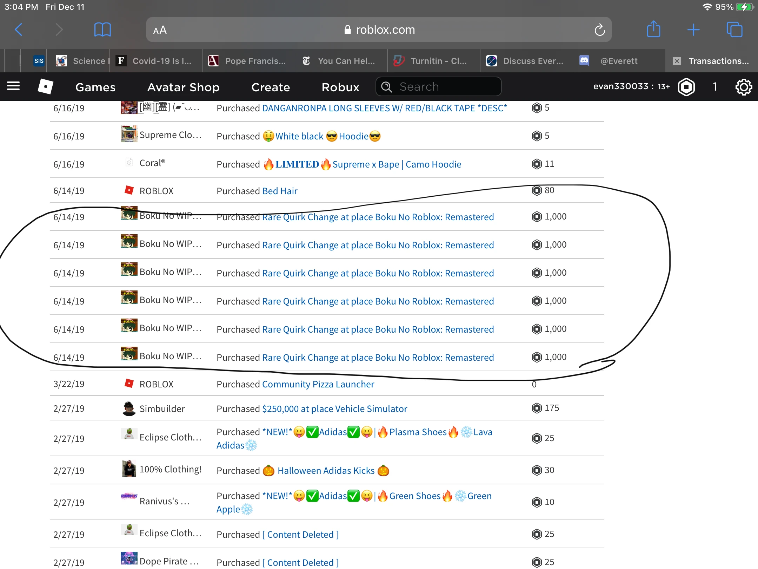The height and width of the screenshot is (569, 758).
Task: Open the Safari share sheet
Action: coord(653,29)
